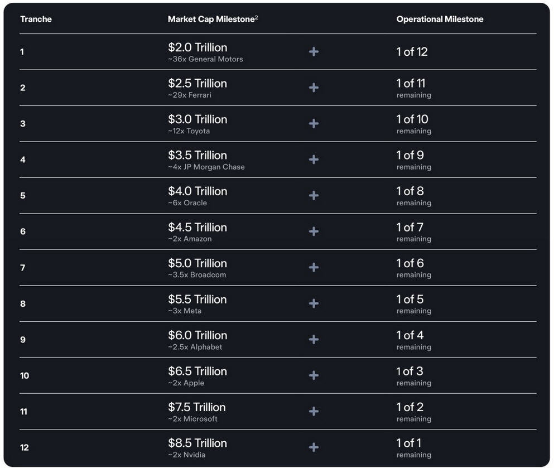554x468 pixels.
Task: Click the plus icon beside $5.0 Trillion
Action: [x=314, y=267]
